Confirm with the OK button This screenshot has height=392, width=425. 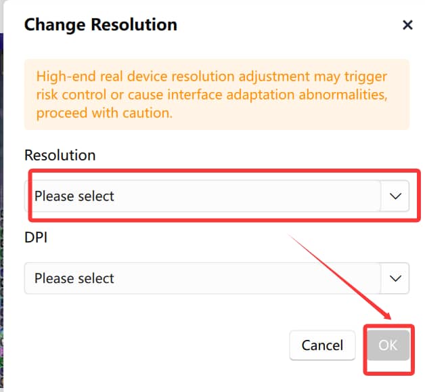point(388,345)
